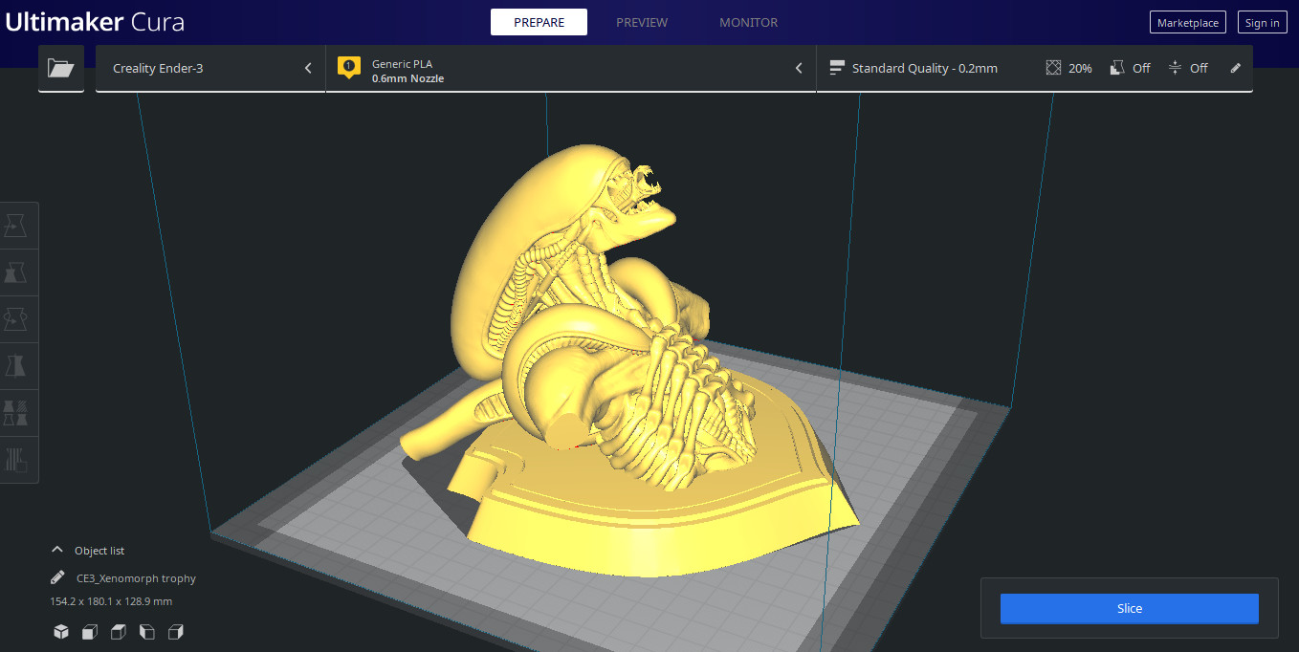Select the Scale tool
The image size is (1299, 652).
(18, 272)
